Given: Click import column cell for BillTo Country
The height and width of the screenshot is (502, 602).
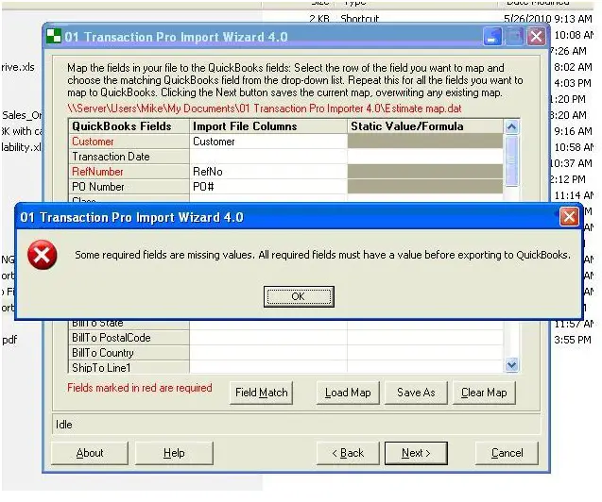Looking at the screenshot, I should (268, 353).
